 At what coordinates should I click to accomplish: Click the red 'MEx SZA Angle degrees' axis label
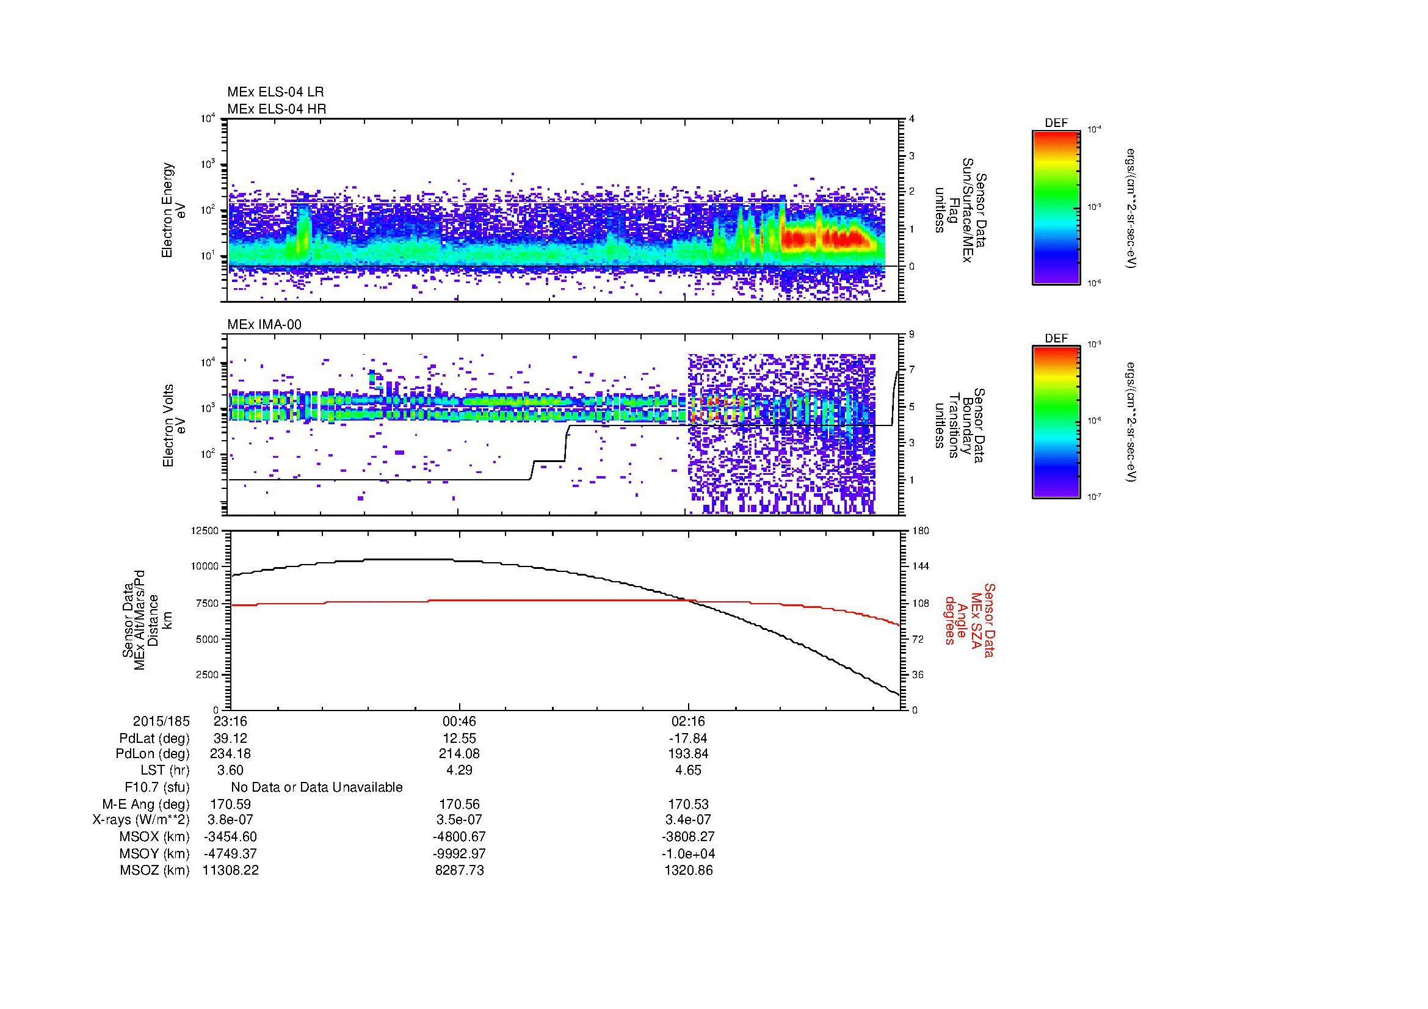(970, 620)
